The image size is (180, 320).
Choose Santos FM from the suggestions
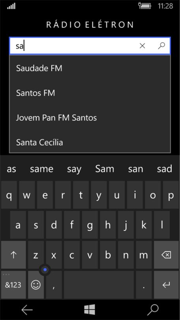[x=90, y=93]
